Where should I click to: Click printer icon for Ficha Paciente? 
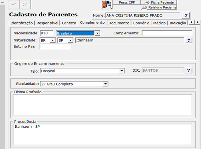147,2
